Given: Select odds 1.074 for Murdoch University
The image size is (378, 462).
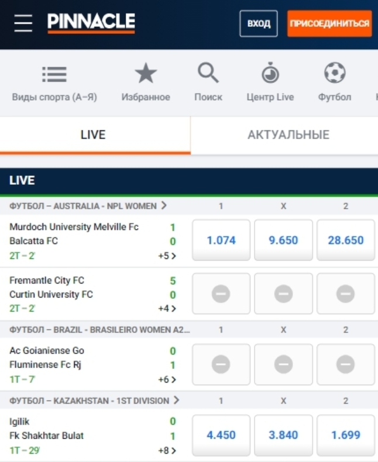Looking at the screenshot, I should pyautogui.click(x=221, y=240).
